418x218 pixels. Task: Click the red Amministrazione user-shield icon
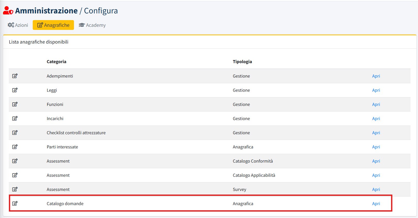(8, 11)
